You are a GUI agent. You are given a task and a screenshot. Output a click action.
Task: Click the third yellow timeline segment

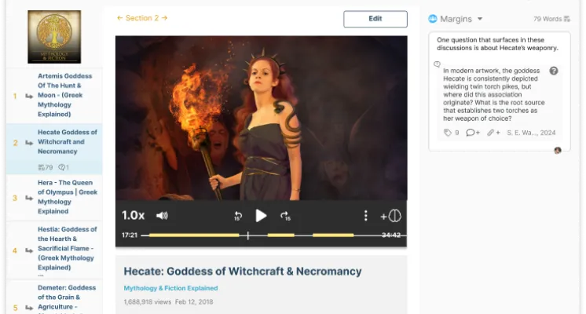333,235
